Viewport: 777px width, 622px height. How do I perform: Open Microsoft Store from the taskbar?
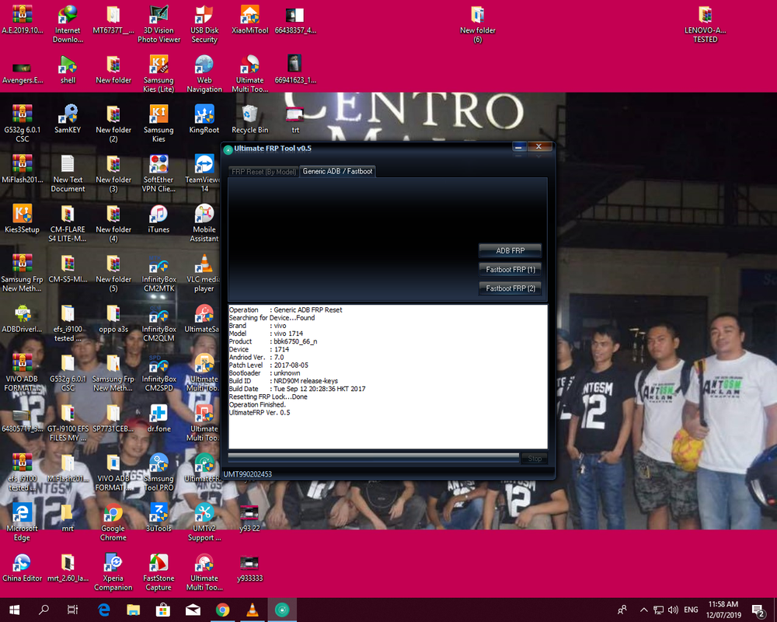[163, 610]
